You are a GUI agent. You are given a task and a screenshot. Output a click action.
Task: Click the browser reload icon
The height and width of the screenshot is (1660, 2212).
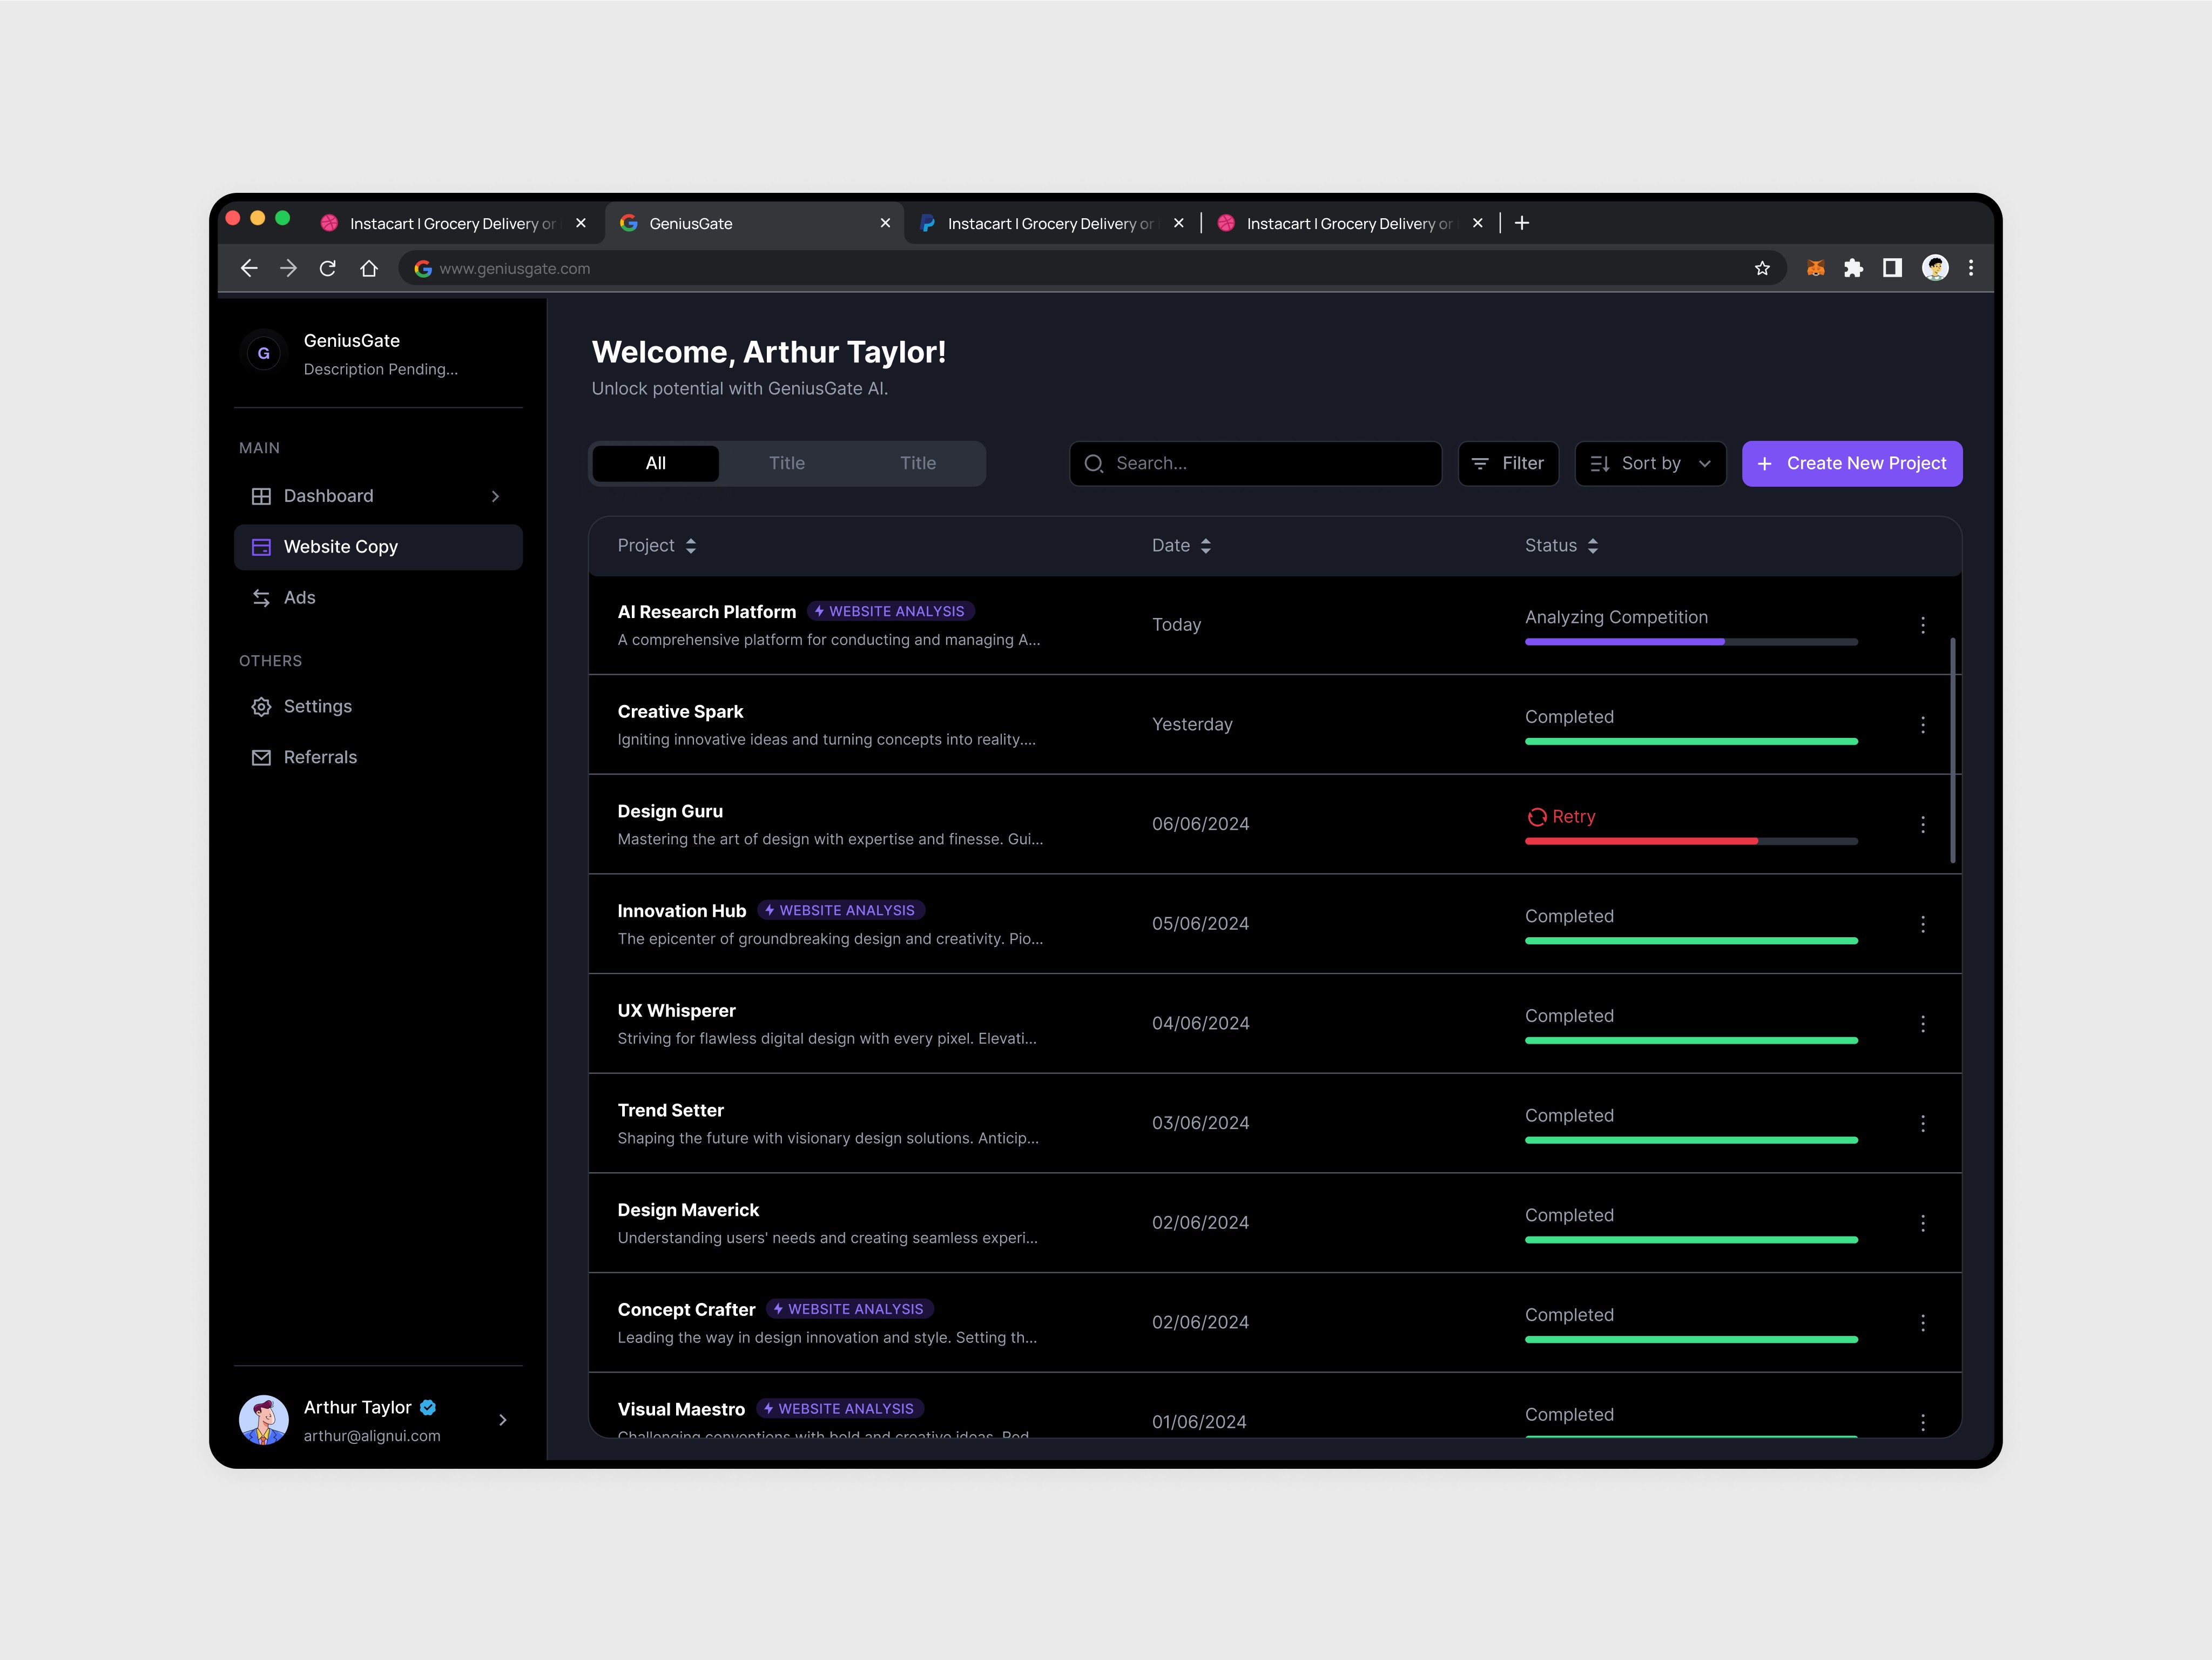pyautogui.click(x=328, y=268)
